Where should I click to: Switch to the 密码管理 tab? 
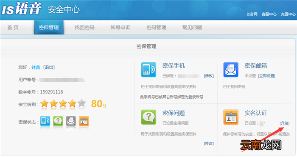pyautogui.click(x=156, y=28)
